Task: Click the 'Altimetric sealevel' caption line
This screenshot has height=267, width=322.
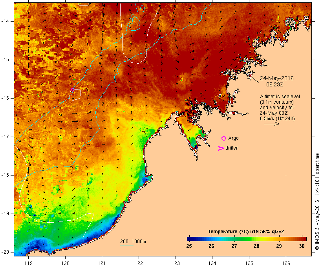Action: point(280,97)
